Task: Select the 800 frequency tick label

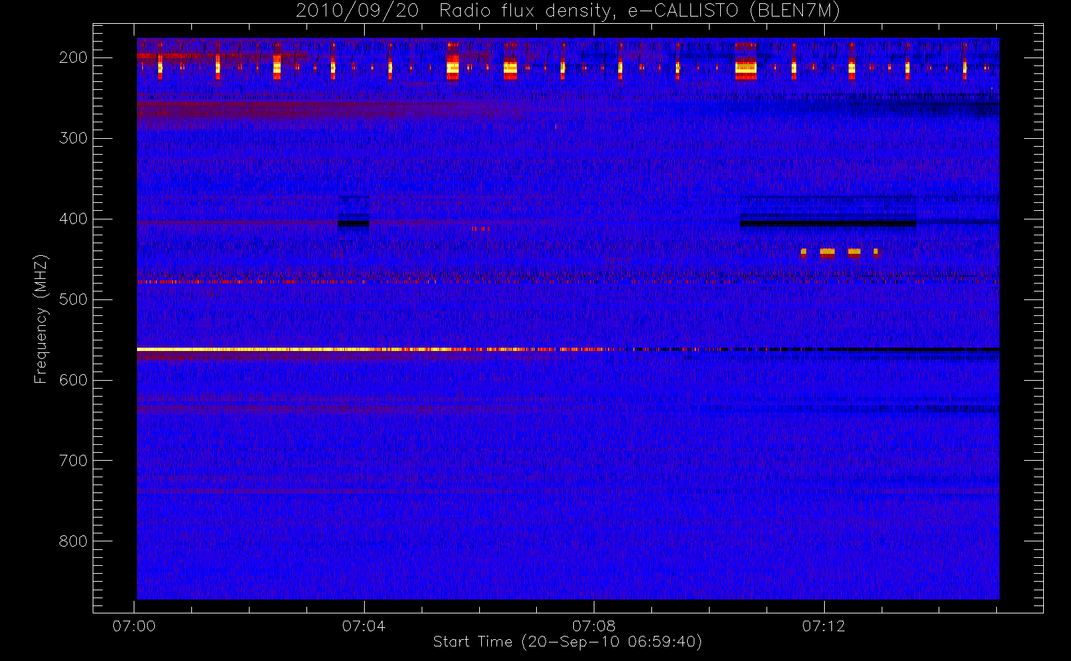Action: coord(73,541)
